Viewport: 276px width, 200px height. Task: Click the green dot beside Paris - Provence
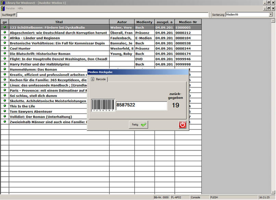pos(5,90)
